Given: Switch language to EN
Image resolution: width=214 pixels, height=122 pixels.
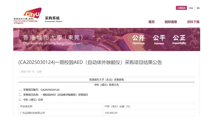Looking at the screenshot, I should pyautogui.click(x=198, y=8).
